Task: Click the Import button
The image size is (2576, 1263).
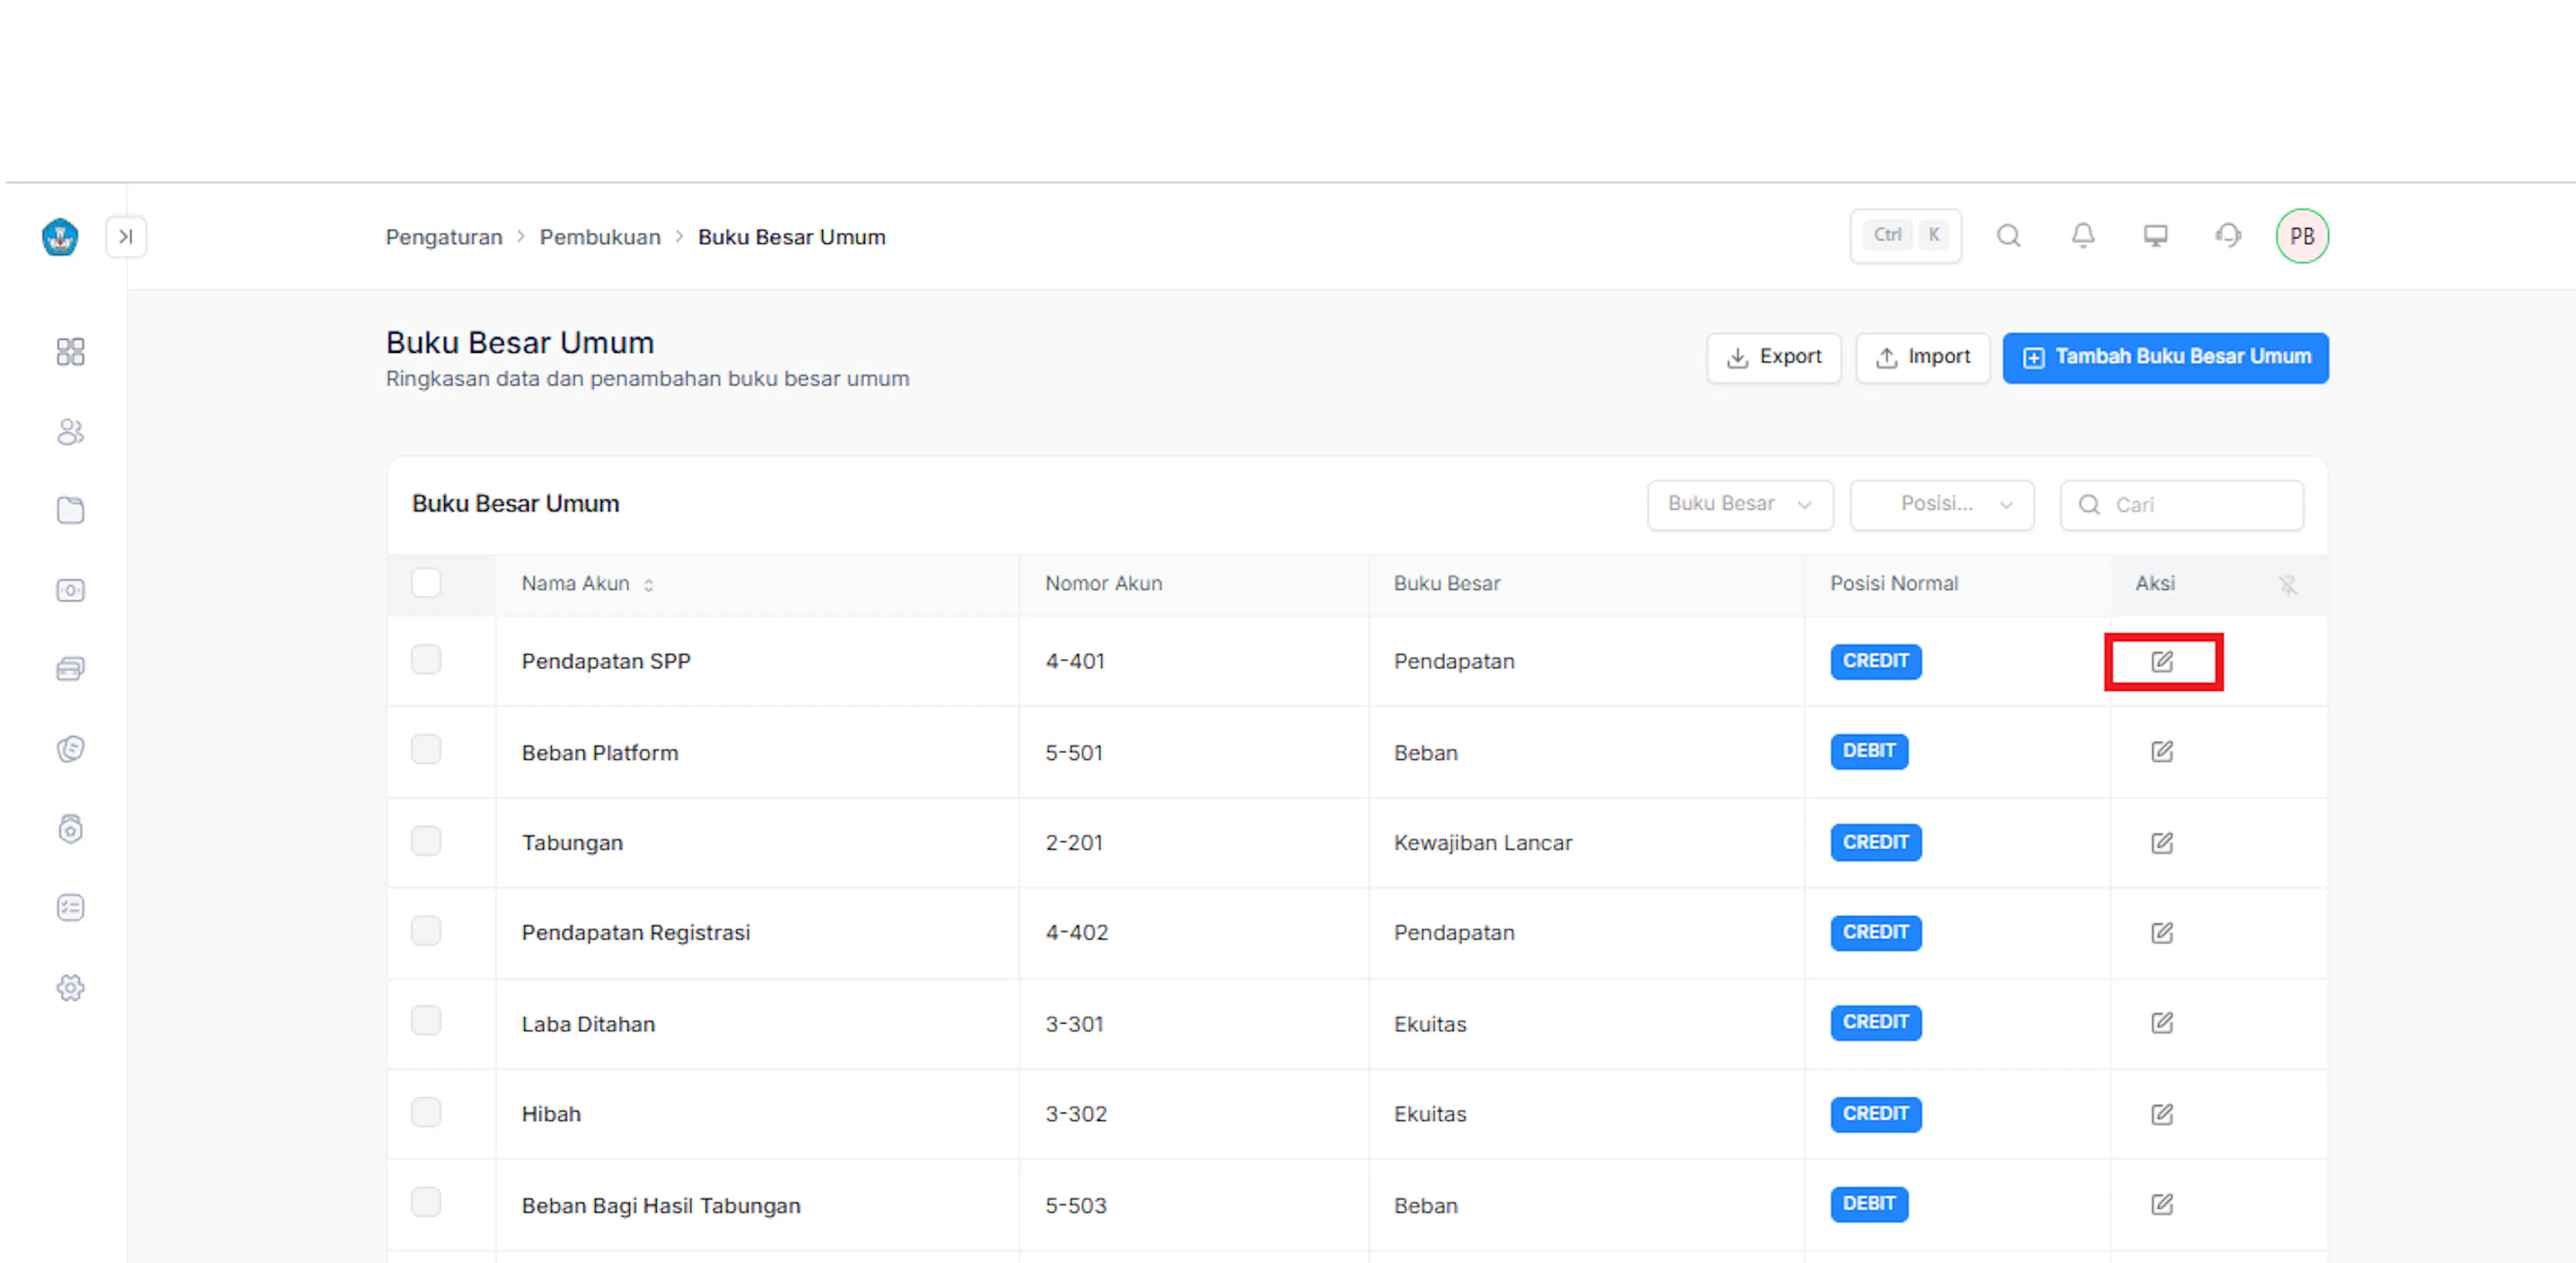Action: pos(1922,357)
